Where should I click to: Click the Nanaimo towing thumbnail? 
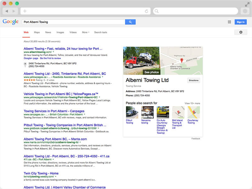(x=147, y=112)
